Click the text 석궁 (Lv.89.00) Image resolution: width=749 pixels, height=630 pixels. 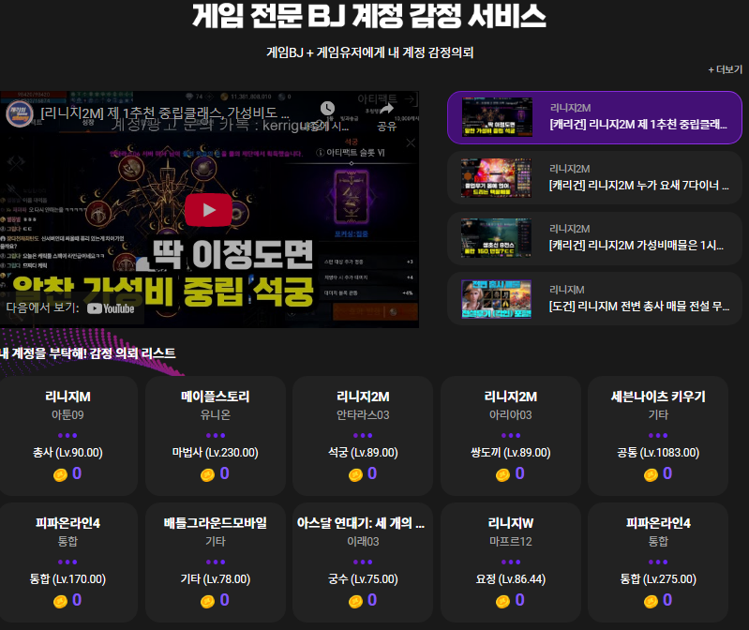[x=363, y=453]
